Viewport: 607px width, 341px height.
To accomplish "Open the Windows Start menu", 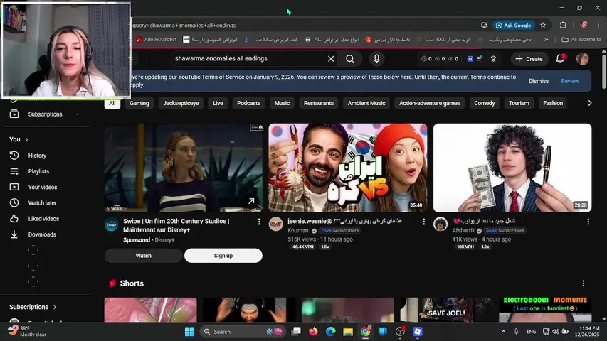I will [189, 332].
